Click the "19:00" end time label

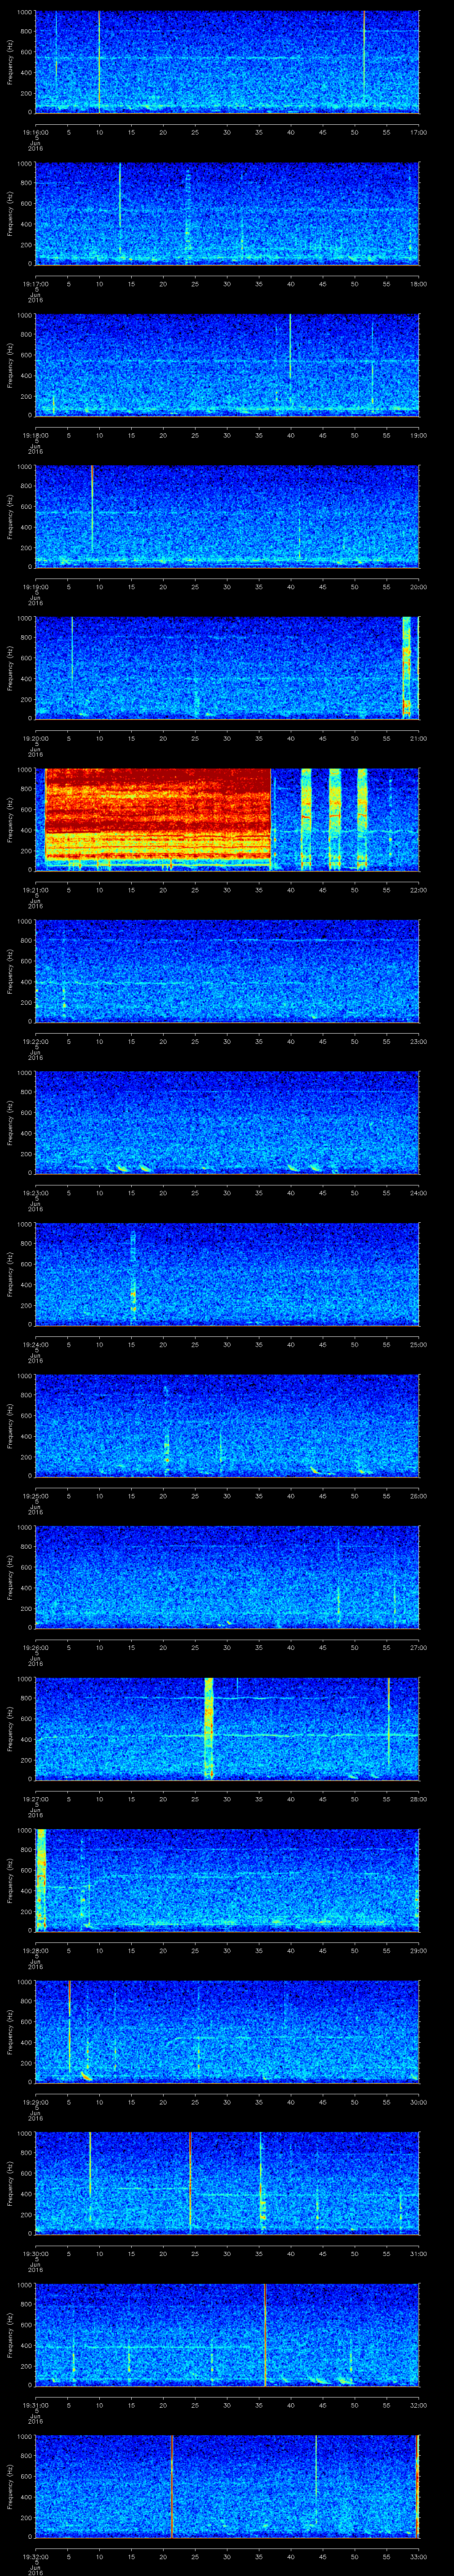[x=419, y=435]
